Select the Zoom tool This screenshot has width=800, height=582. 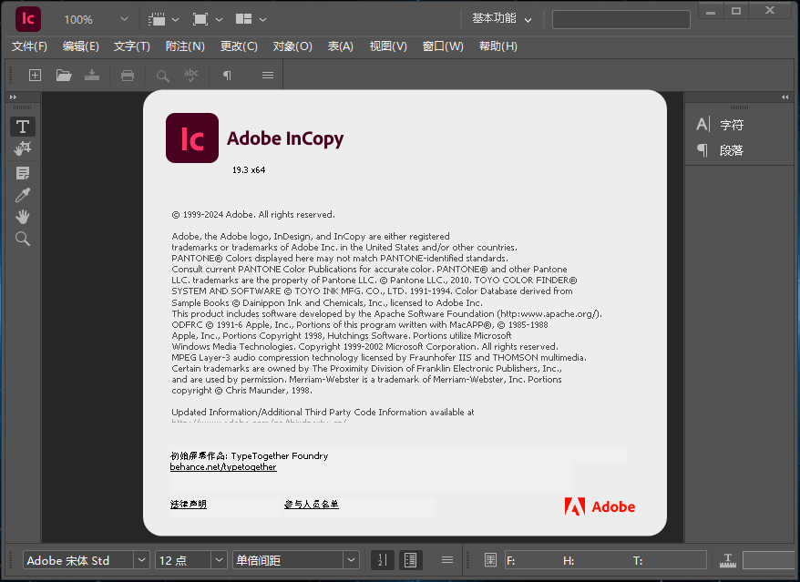[22, 239]
